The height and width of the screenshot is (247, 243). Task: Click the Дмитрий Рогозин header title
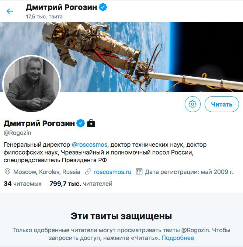point(61,7)
